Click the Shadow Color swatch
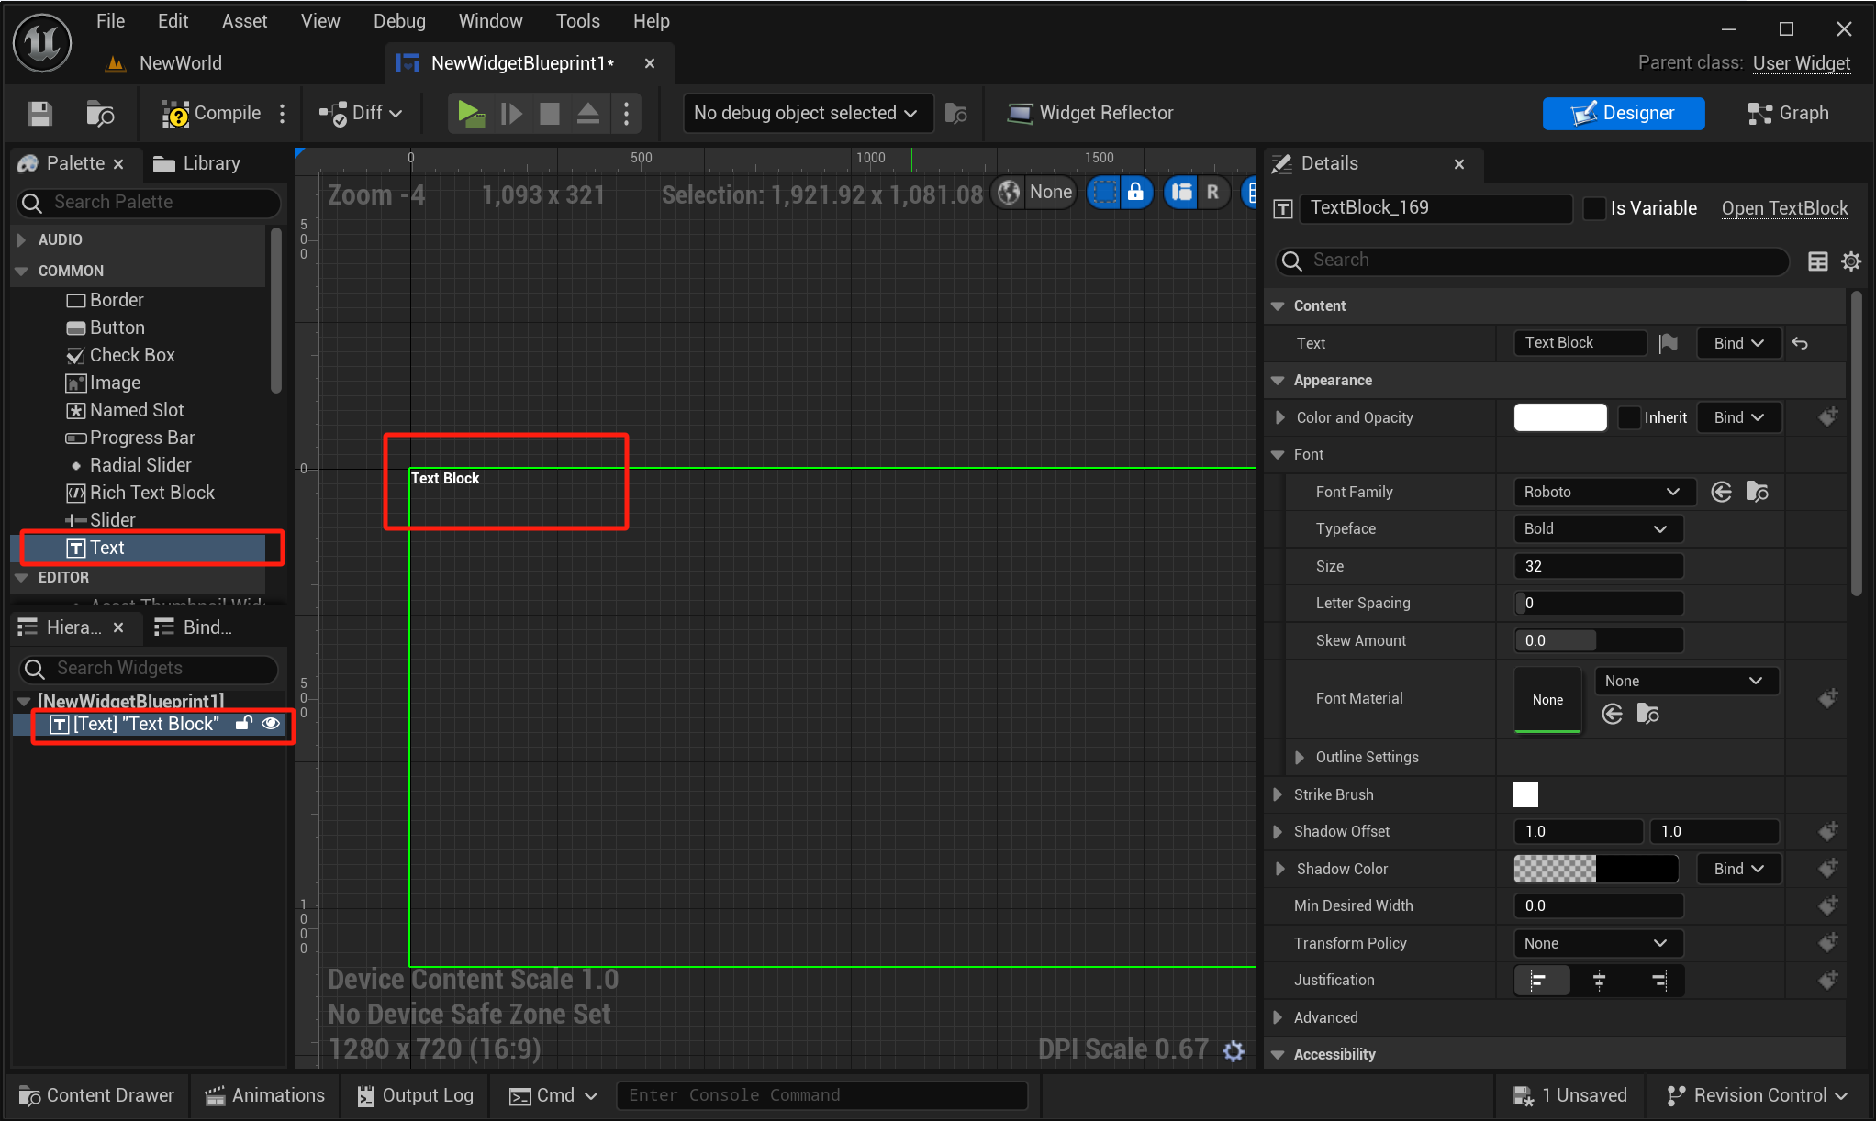This screenshot has width=1876, height=1121. (x=1595, y=869)
